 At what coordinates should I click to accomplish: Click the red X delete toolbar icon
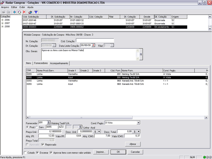click(x=24, y=12)
